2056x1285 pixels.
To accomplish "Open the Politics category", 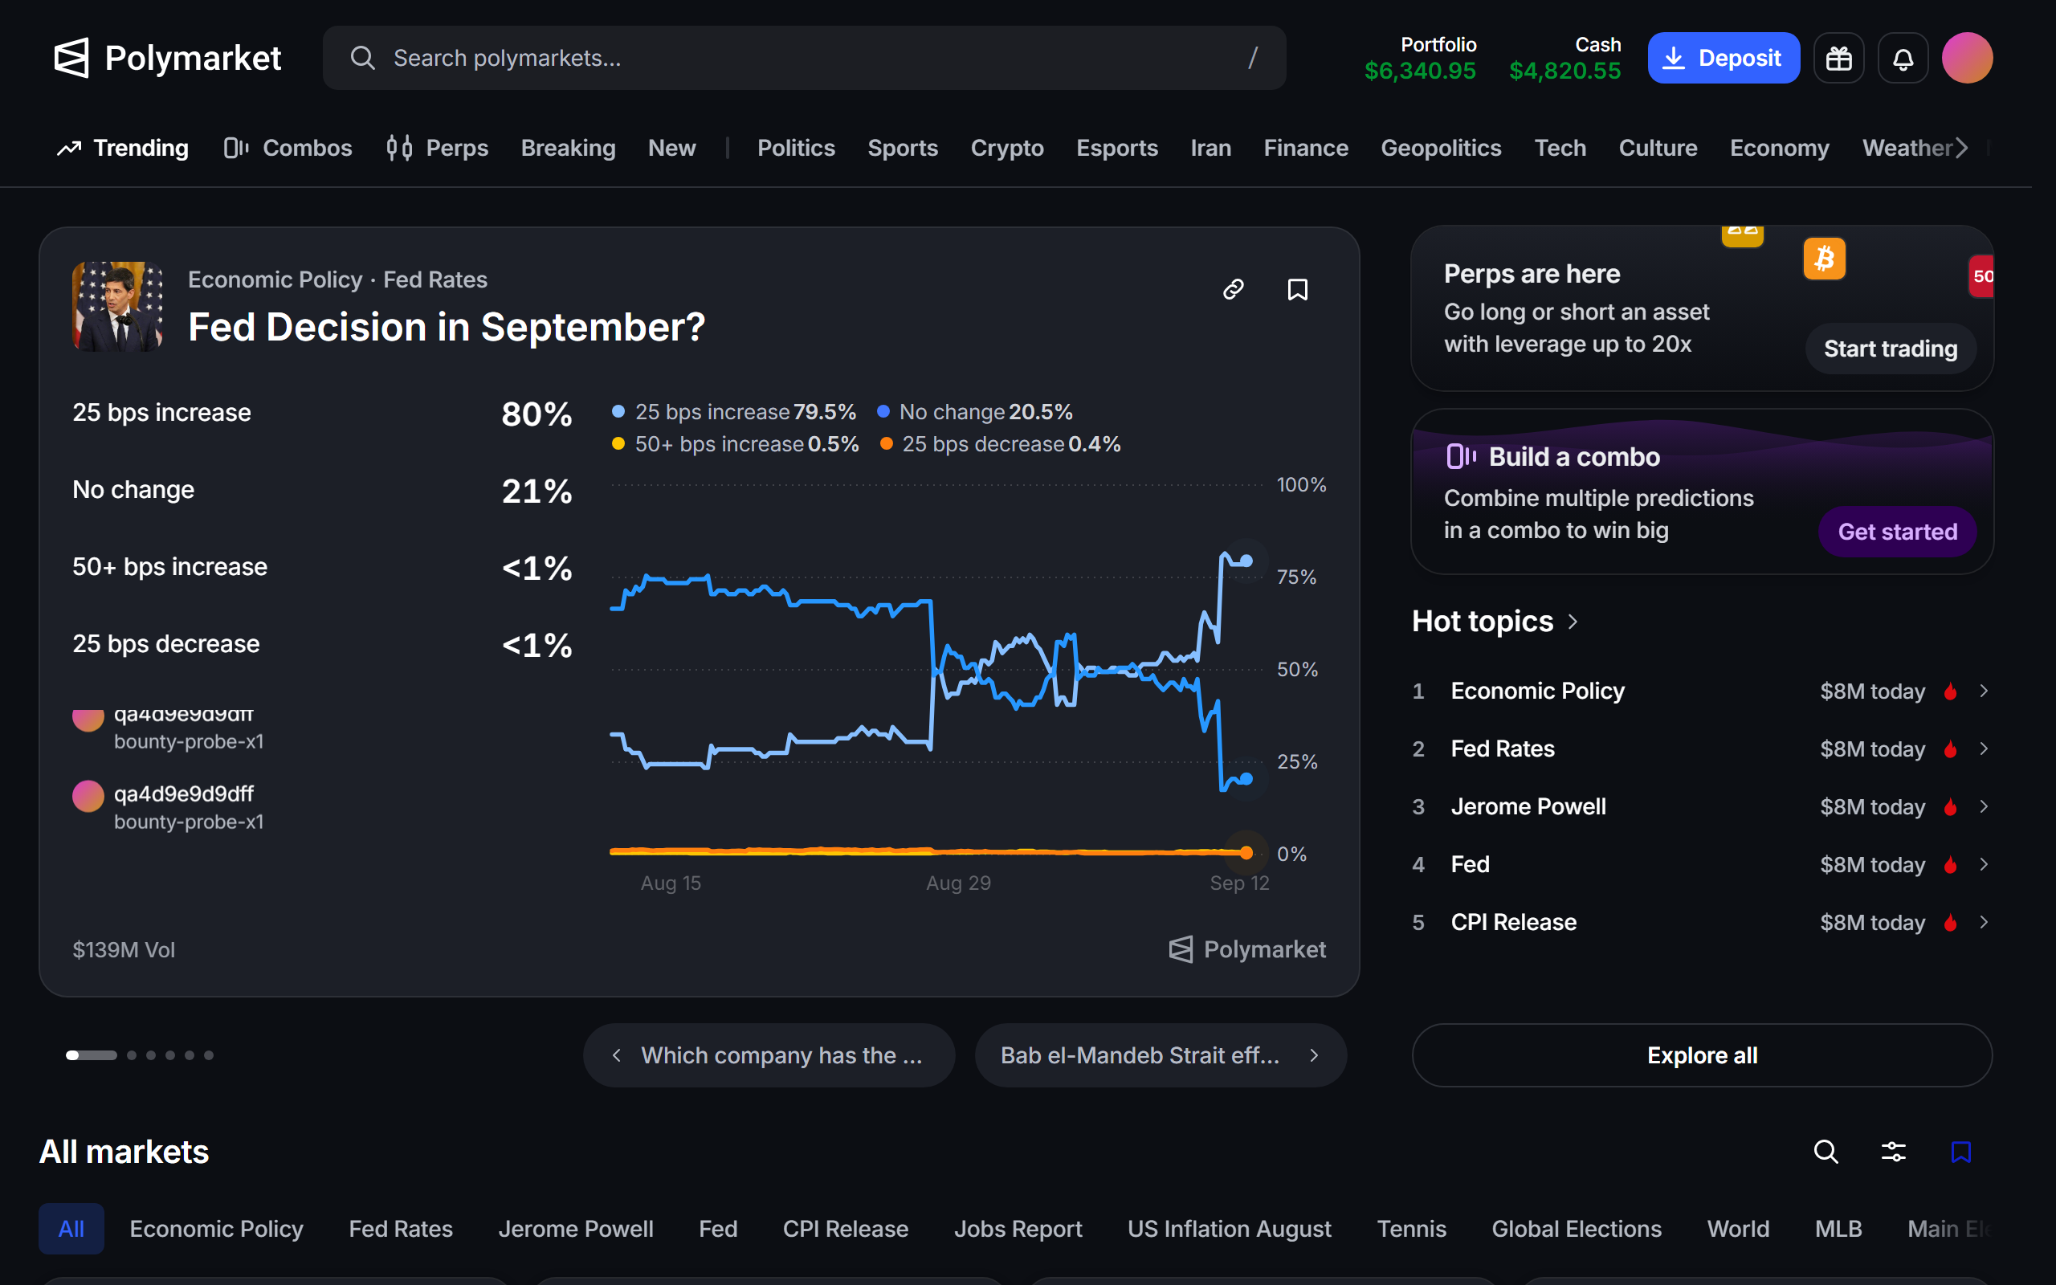I will 796,148.
